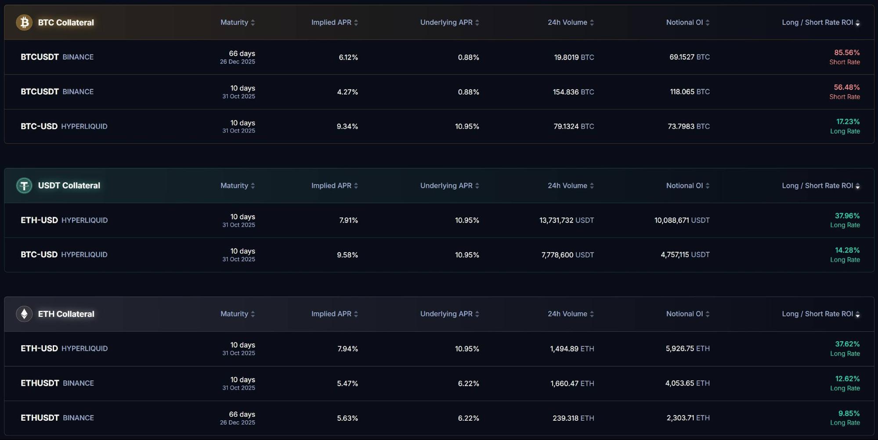Sort ETH table by Long / Short Rate ROI
Viewport: 878px width, 440px height.
(x=857, y=314)
